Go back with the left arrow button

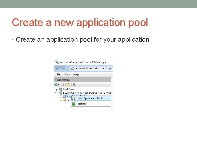pos(57,69)
